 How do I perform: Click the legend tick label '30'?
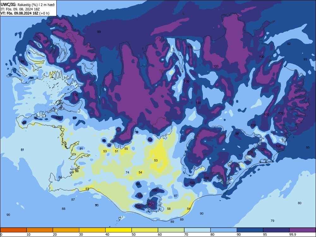click(81, 234)
